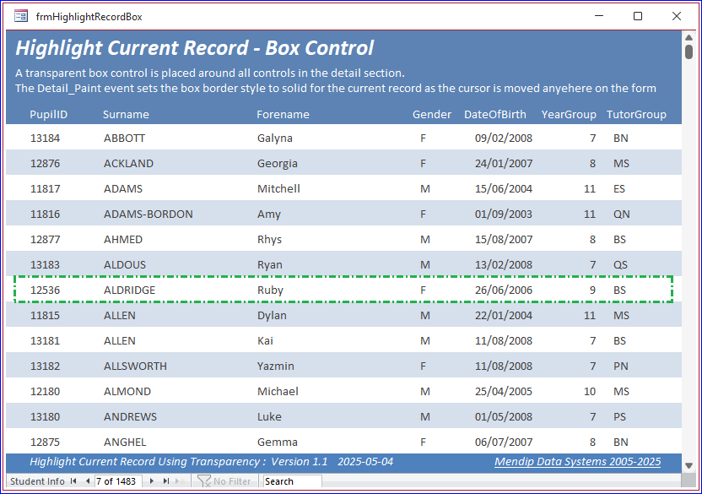Click forename Yazmin
The width and height of the screenshot is (702, 494).
tap(276, 366)
